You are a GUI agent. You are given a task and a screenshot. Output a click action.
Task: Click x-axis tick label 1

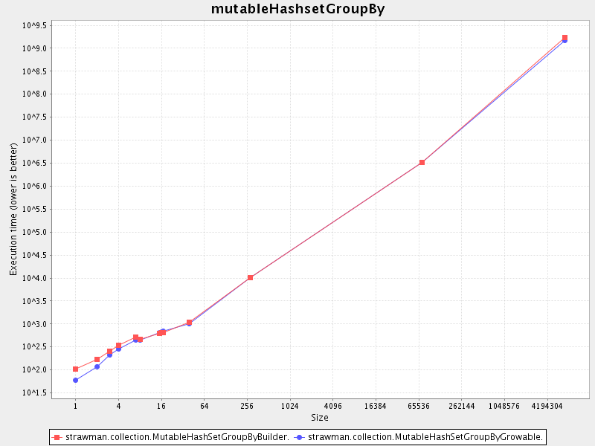(76, 406)
